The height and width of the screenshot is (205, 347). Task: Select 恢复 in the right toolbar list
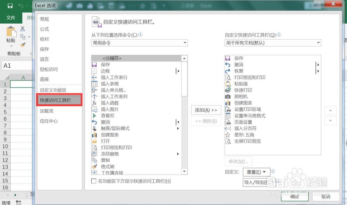pyautogui.click(x=273, y=71)
